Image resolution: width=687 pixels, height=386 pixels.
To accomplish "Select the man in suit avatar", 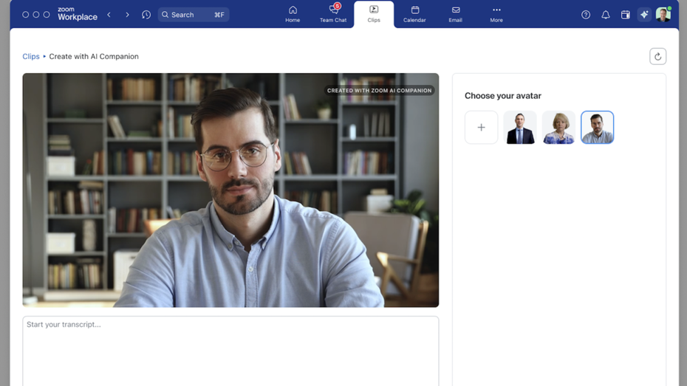I will point(520,128).
